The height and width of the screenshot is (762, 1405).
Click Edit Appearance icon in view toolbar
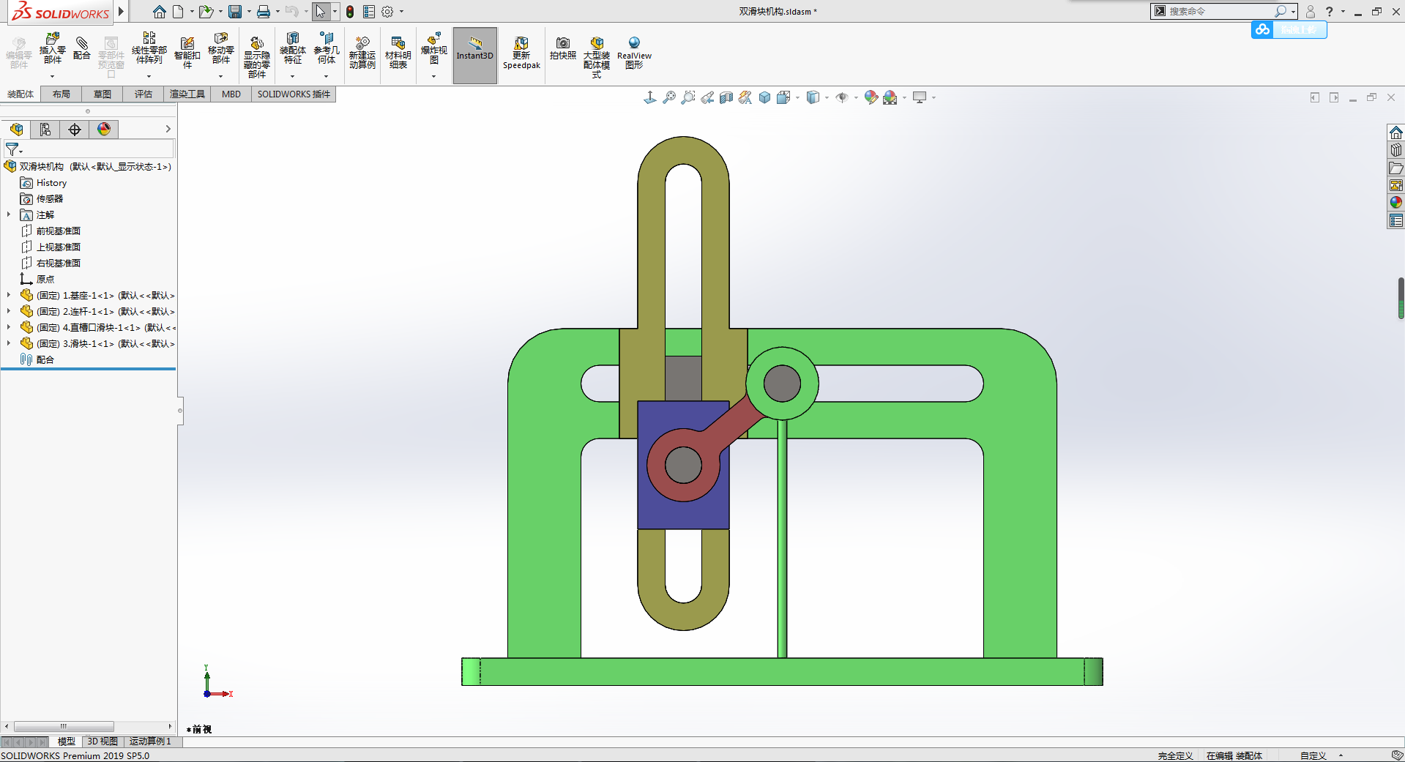871,97
